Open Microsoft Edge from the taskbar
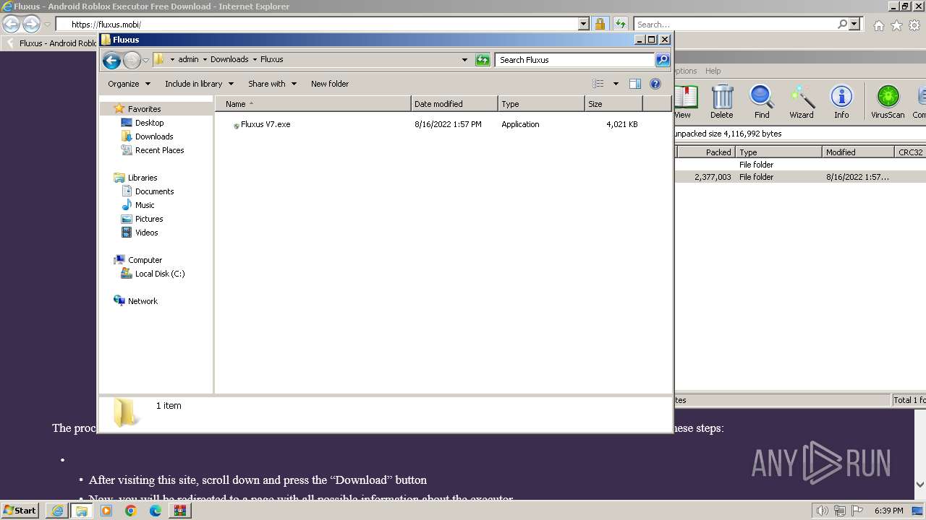Image resolution: width=926 pixels, height=520 pixels. pyautogui.click(x=156, y=511)
